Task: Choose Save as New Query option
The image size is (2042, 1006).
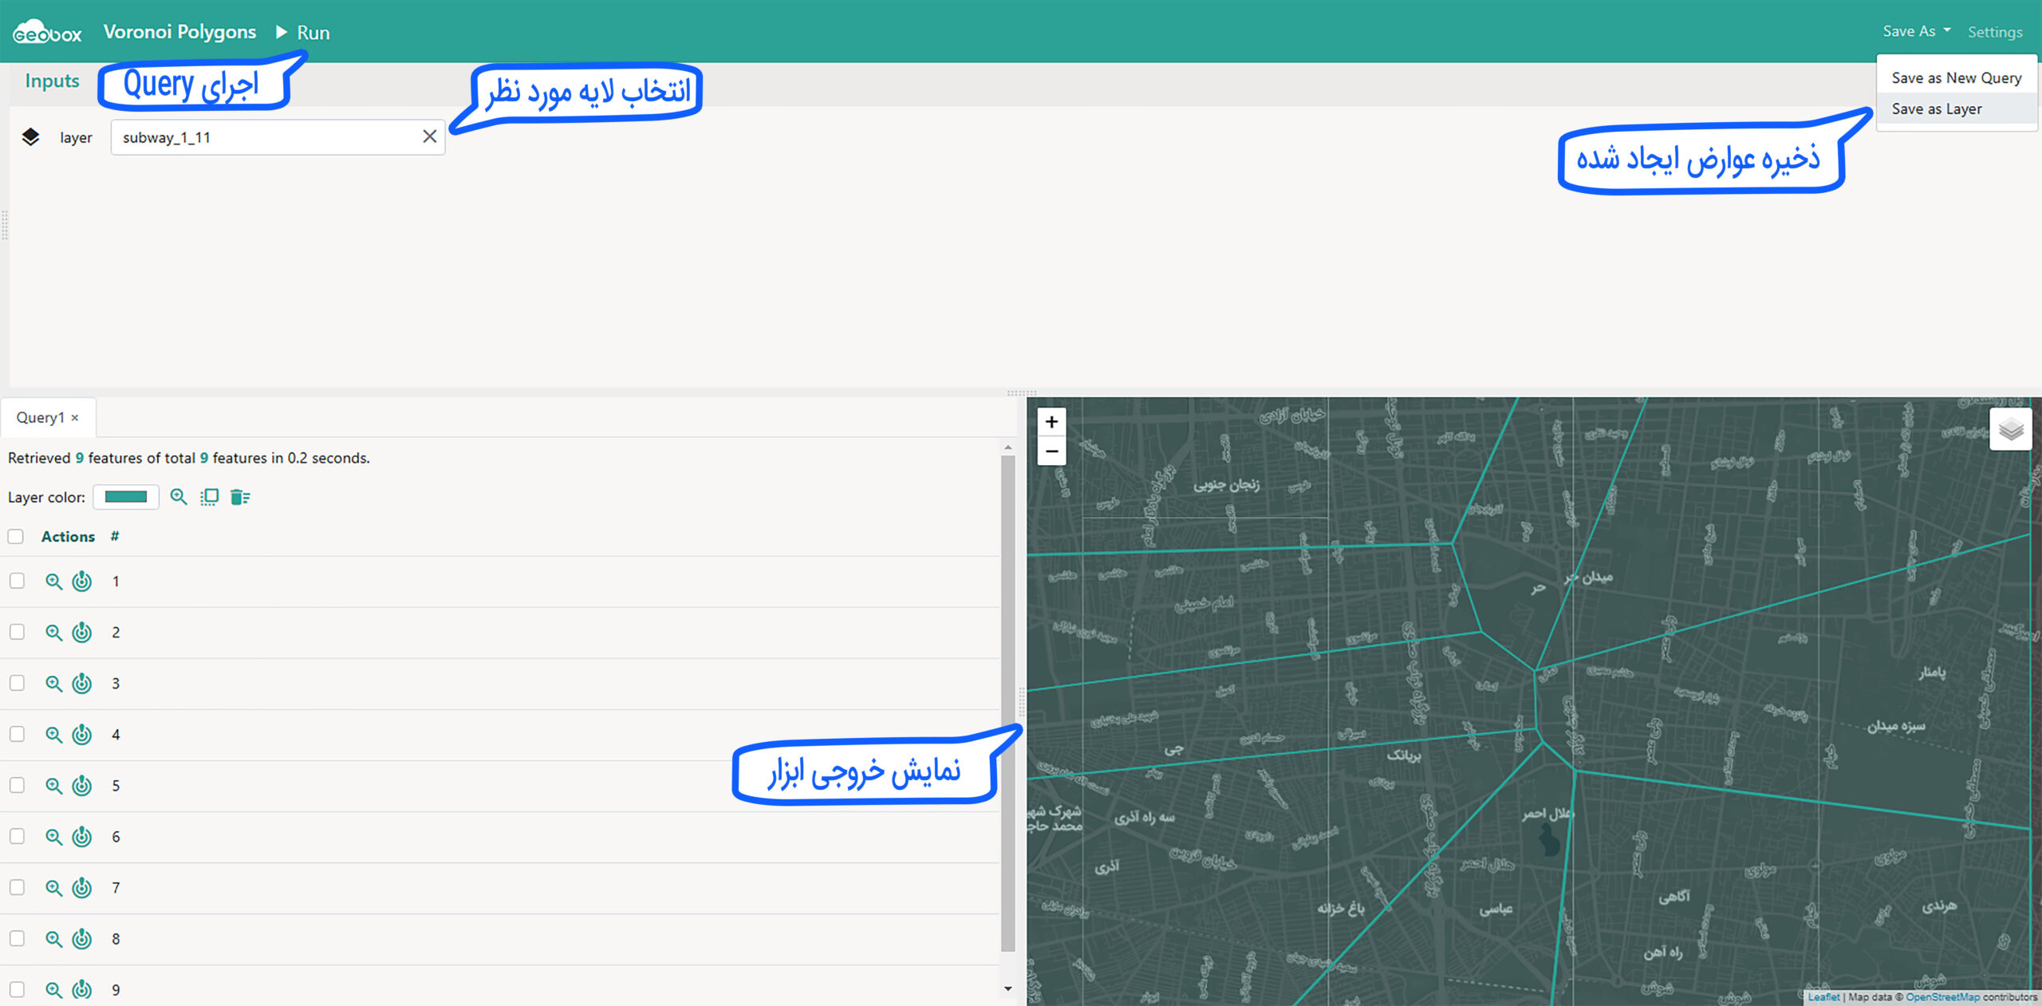Action: [x=1956, y=77]
